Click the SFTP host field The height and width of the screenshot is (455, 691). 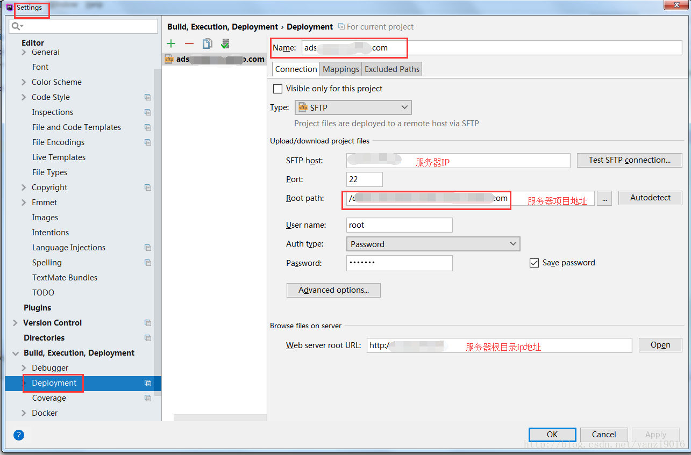458,161
